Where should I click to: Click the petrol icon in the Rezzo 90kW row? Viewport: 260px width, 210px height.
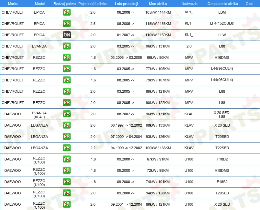(66, 102)
